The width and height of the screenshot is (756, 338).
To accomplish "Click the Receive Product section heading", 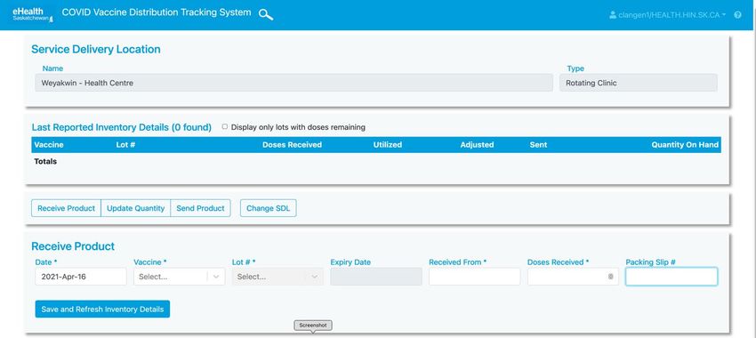I will point(73,246).
